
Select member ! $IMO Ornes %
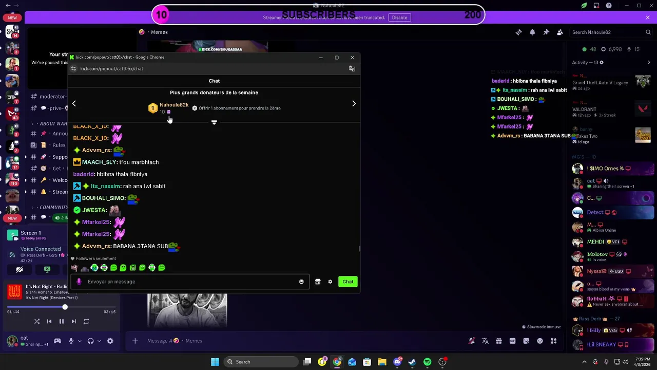(612, 169)
